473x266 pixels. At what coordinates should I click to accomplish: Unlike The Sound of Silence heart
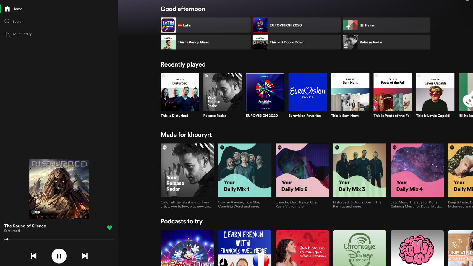coord(109,228)
